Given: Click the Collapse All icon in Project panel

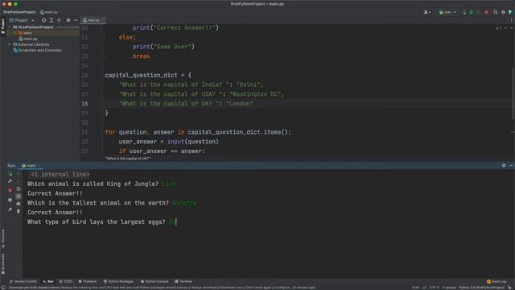Looking at the screenshot, I should tap(59, 20).
